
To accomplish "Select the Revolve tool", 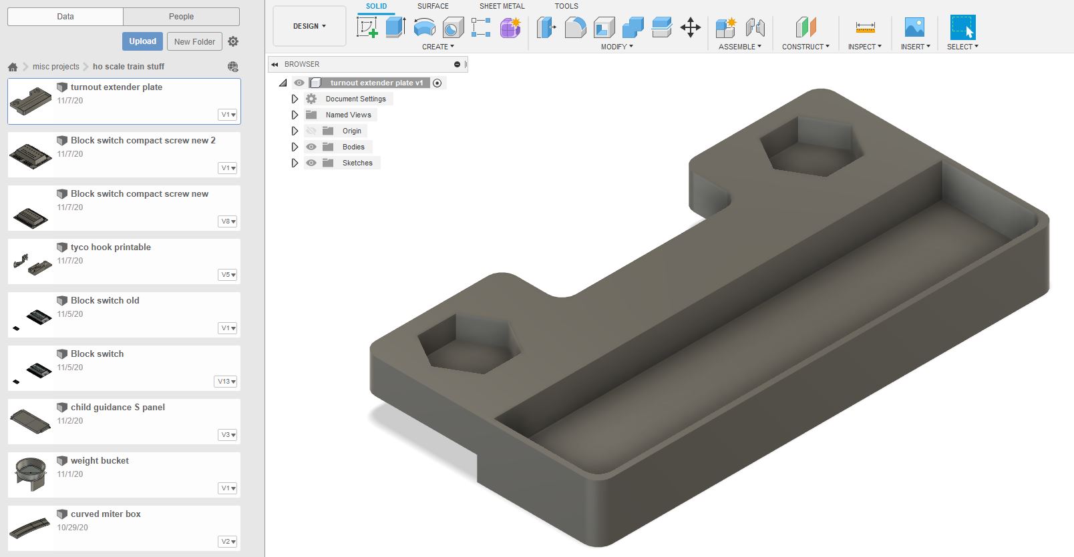I will coord(424,27).
